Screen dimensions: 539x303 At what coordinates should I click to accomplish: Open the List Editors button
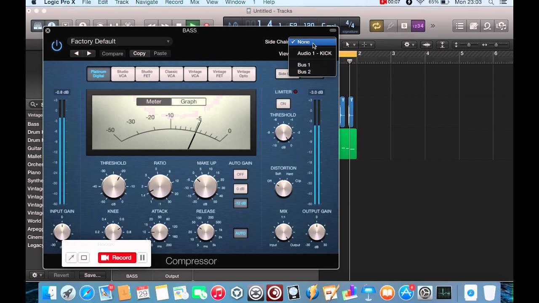point(459,26)
